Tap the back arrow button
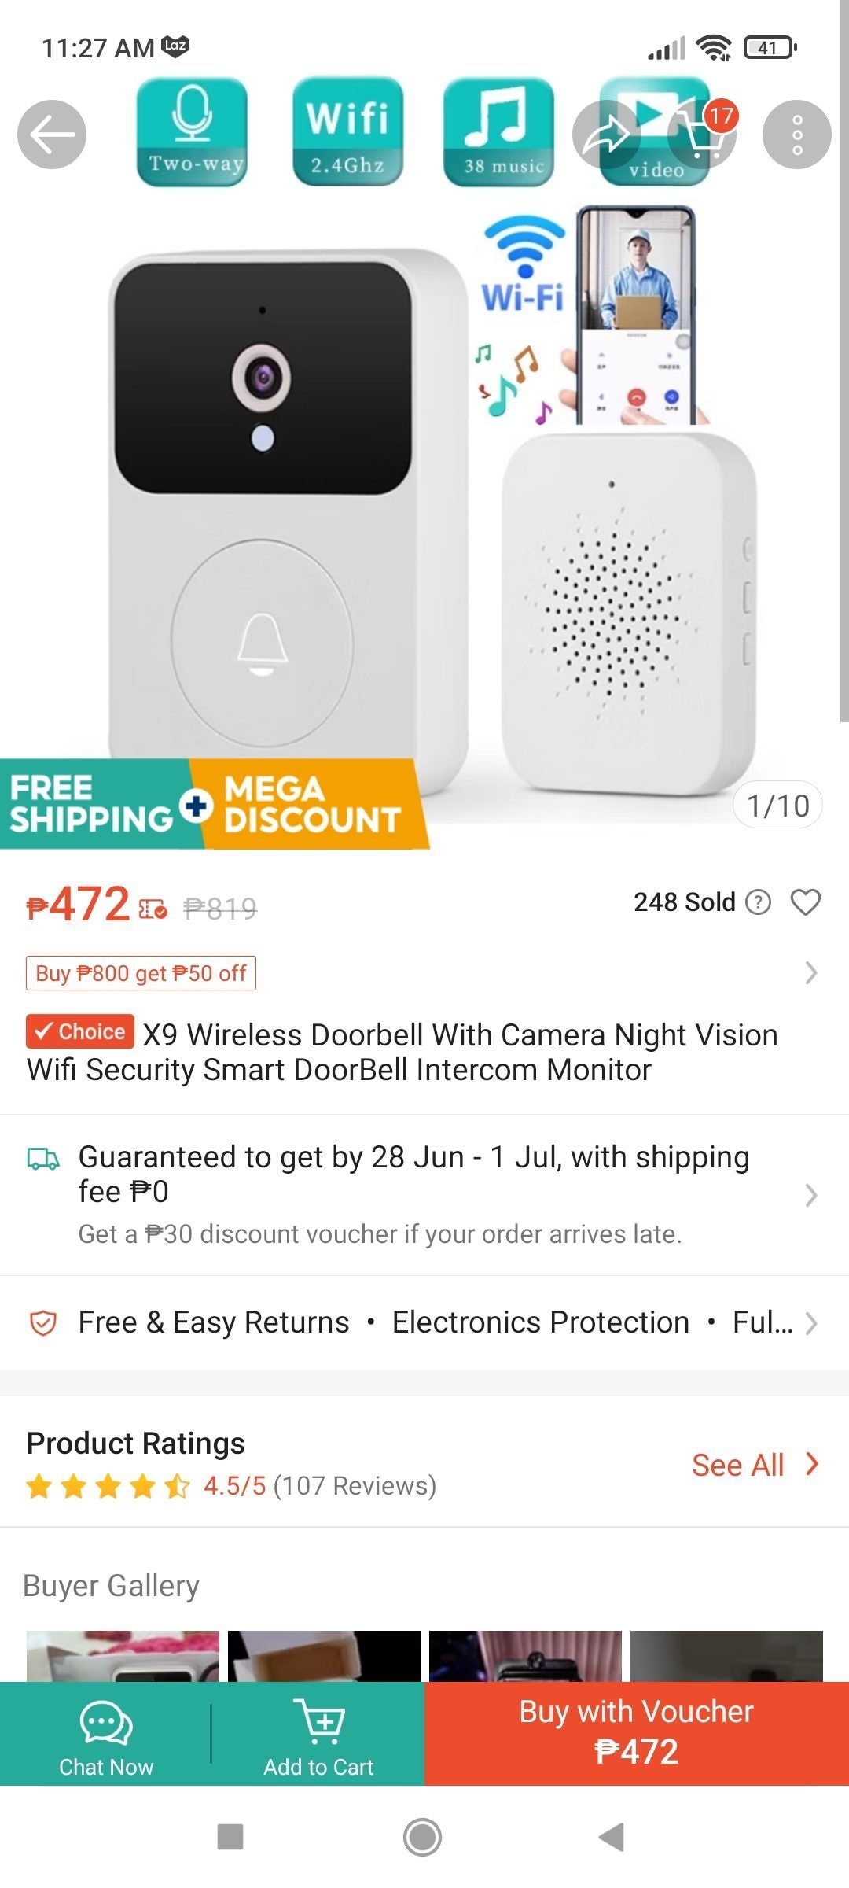This screenshot has height=1888, width=849. (52, 135)
